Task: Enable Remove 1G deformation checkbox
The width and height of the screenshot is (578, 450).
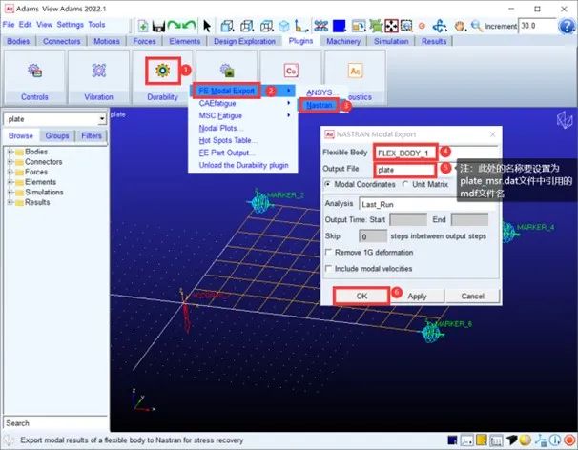Action: tap(328, 252)
